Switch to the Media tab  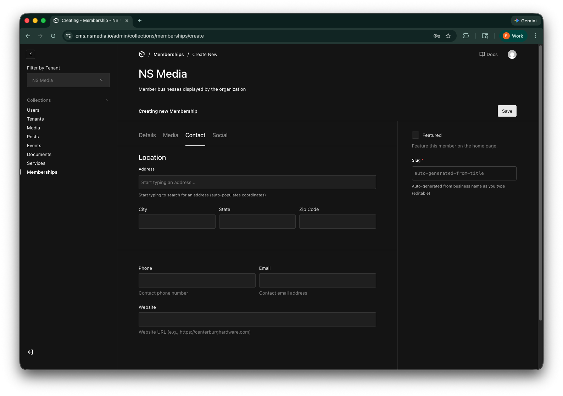click(x=171, y=135)
